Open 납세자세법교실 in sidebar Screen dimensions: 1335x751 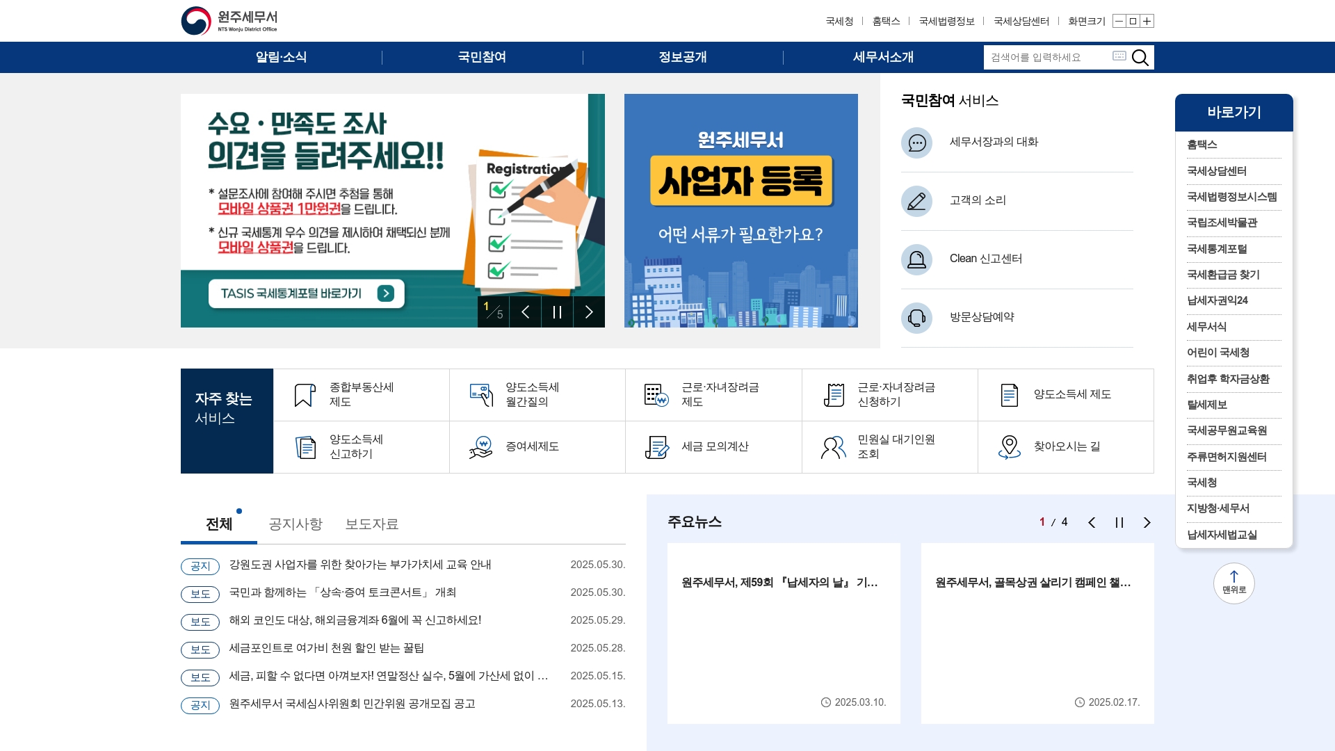1234,535
